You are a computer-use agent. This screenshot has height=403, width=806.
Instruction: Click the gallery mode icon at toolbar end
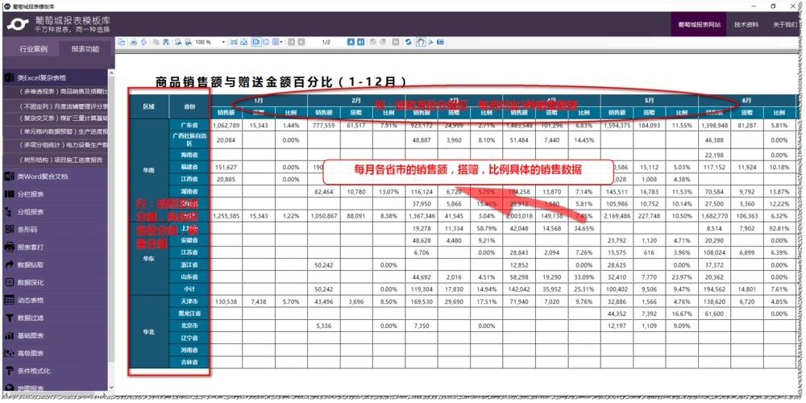coord(441,42)
